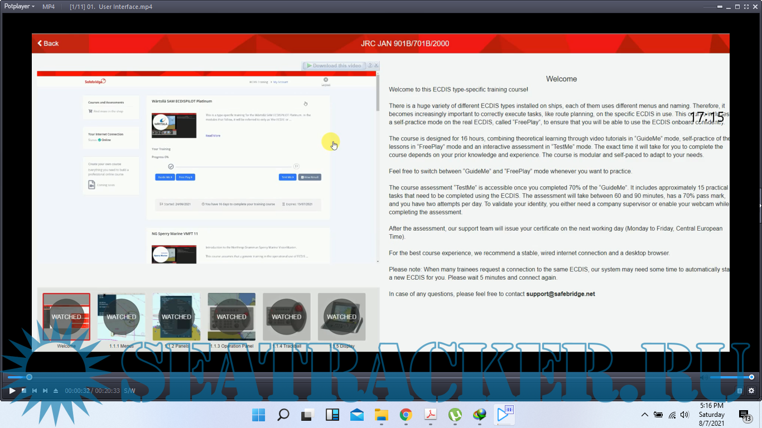Open the Potplayer main menu dropdown

[20, 7]
